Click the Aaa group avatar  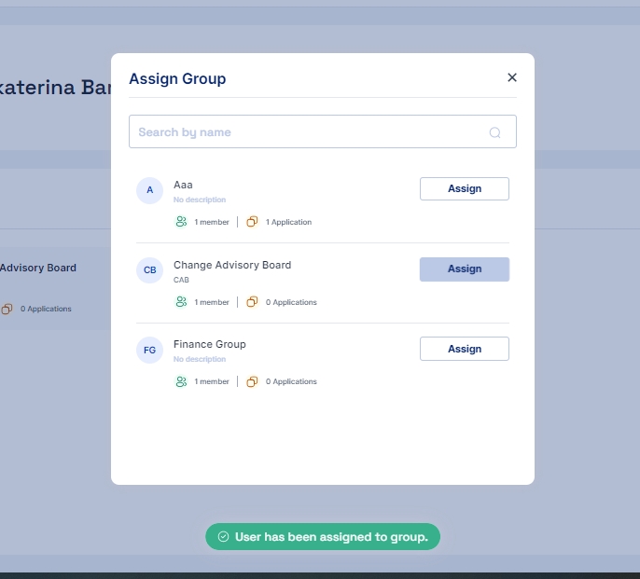(149, 190)
